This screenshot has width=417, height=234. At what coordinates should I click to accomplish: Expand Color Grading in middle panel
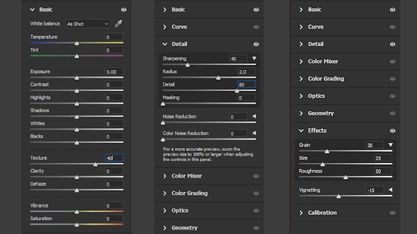164,193
